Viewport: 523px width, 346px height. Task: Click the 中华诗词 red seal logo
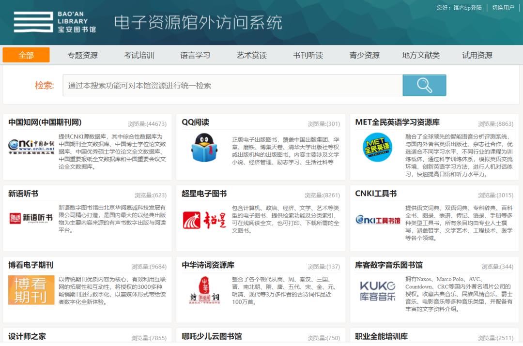coord(204,290)
